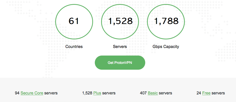236x102 pixels.
Task: Open the Secure Core link
Action: (x=32, y=93)
